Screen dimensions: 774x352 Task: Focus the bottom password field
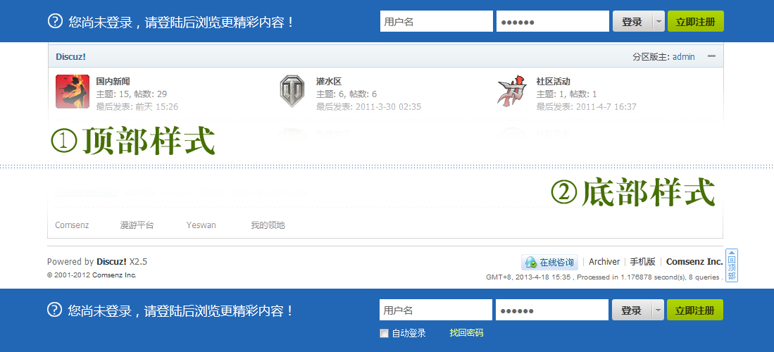(x=552, y=310)
